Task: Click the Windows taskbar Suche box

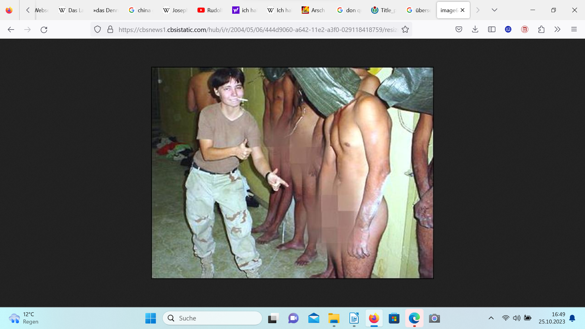Action: pyautogui.click(x=212, y=318)
